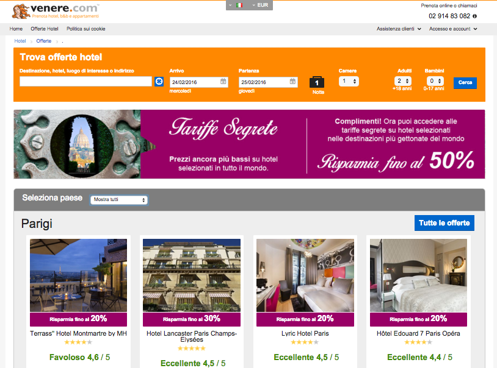Click the venere.com logo
Screen dimensions: 497x368
coord(56,11)
